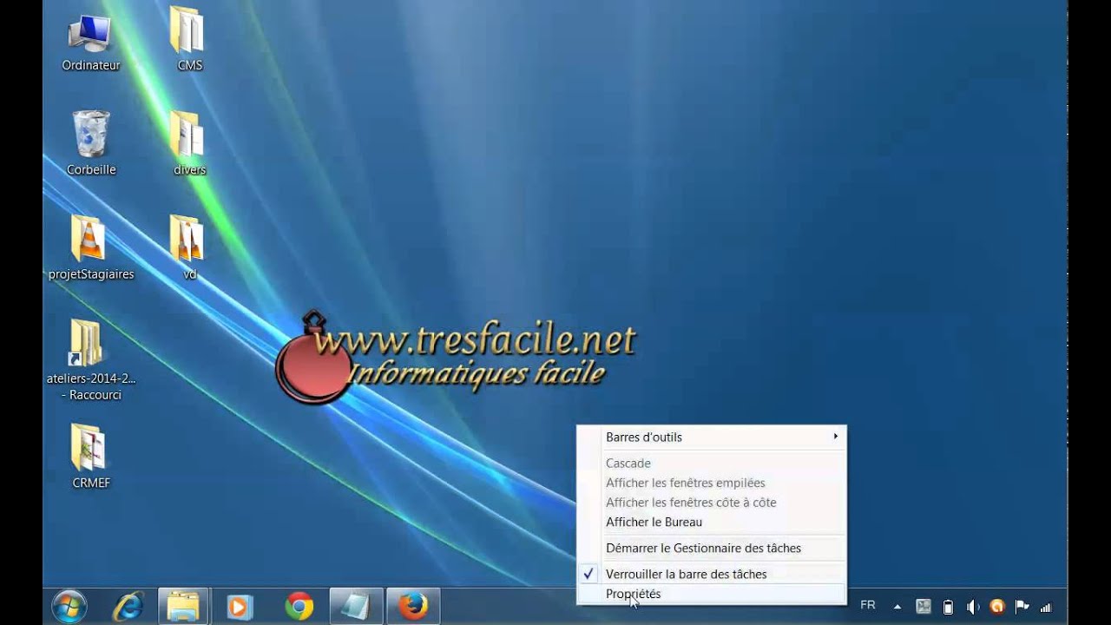Launch Internet Explorer from the taskbar
Viewport: 1111px width, 625px height.
pyautogui.click(x=128, y=606)
